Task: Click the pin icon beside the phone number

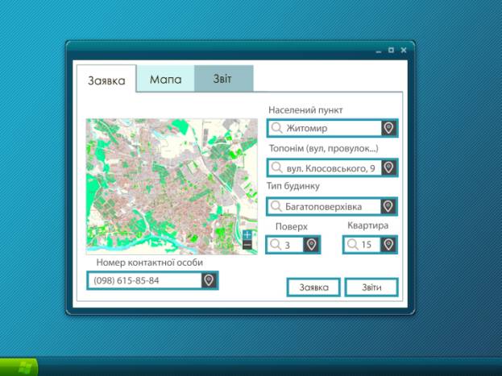Action: tap(209, 280)
